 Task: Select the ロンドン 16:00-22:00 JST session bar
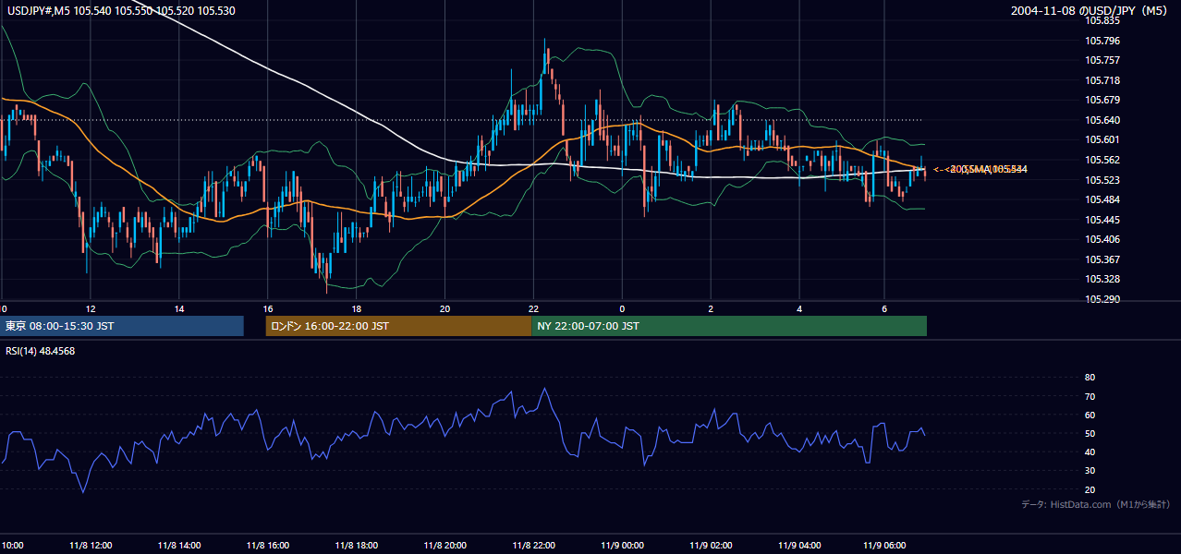click(x=398, y=326)
